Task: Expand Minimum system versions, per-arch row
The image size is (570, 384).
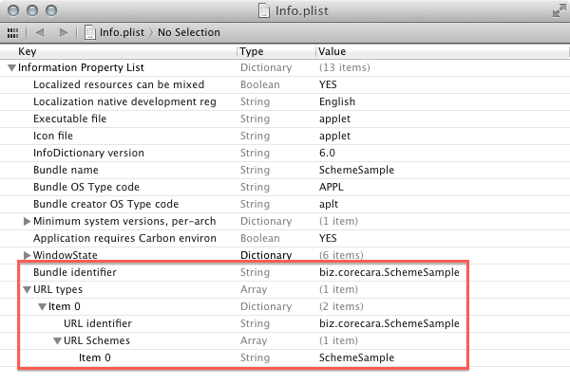Action: pos(27,222)
